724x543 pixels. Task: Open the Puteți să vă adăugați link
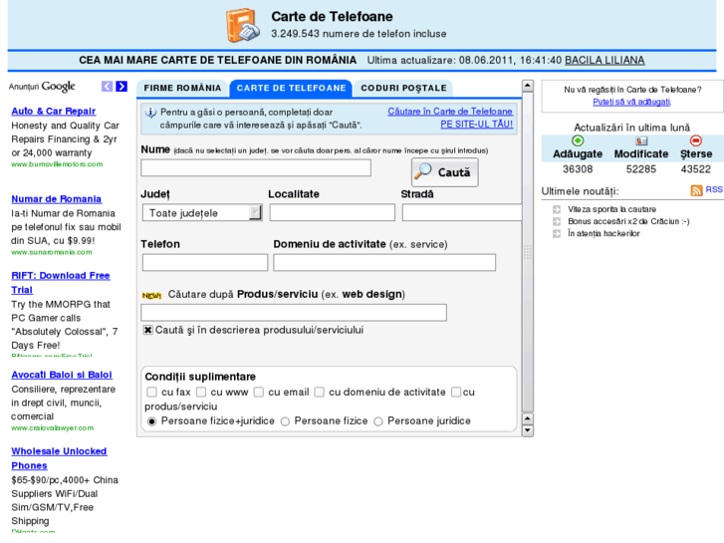point(631,102)
